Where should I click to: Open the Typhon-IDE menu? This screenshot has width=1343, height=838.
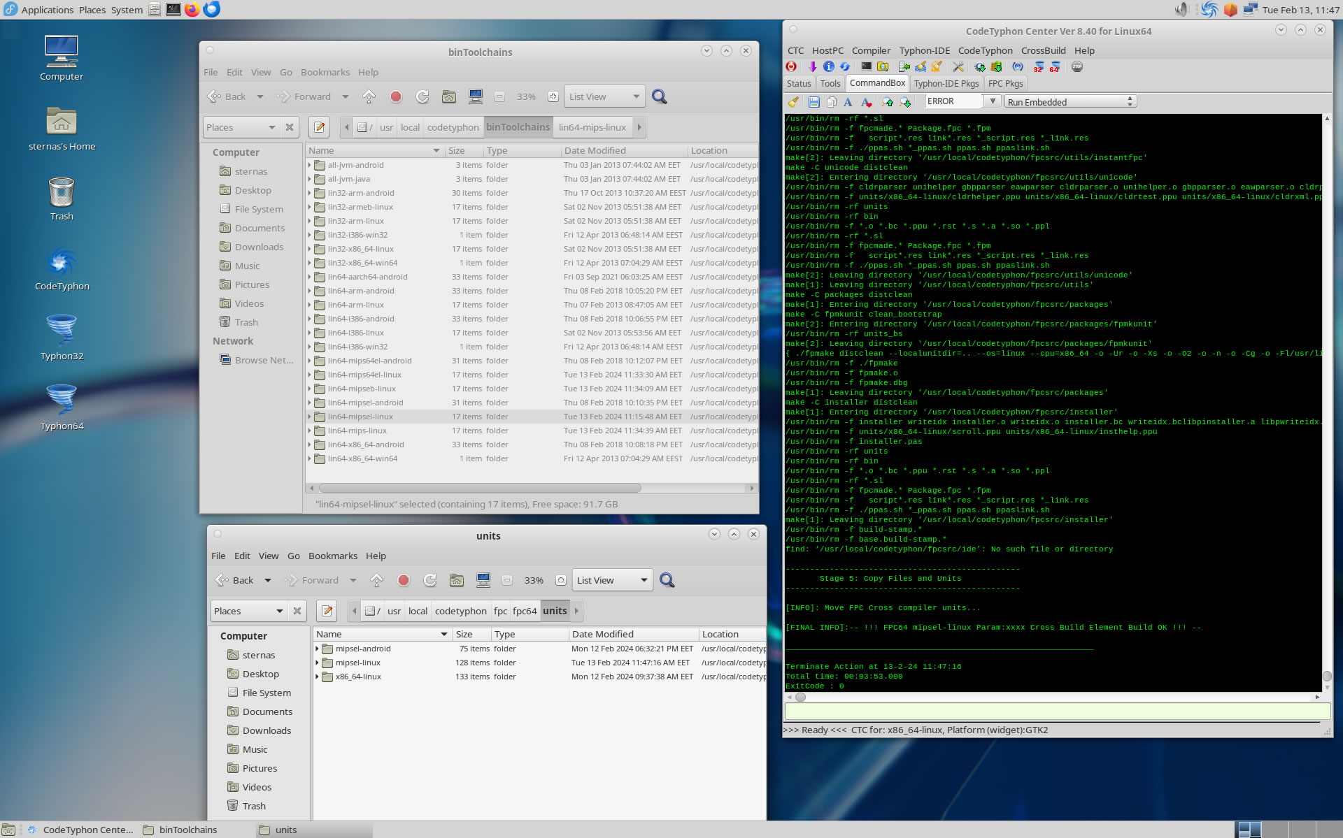tap(924, 50)
